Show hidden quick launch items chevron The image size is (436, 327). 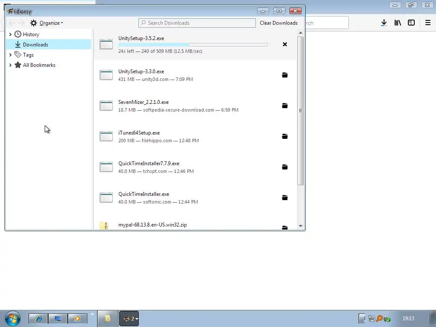point(92,314)
